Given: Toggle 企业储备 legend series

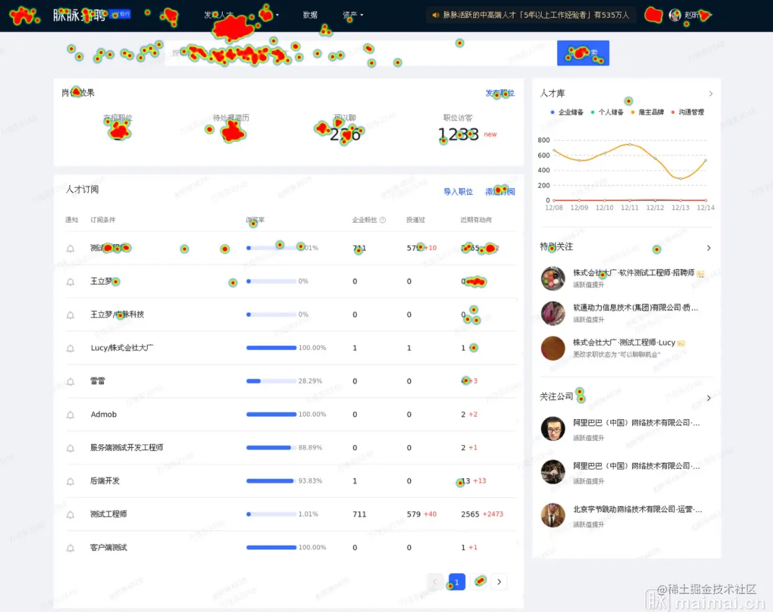Looking at the screenshot, I should click(x=567, y=112).
